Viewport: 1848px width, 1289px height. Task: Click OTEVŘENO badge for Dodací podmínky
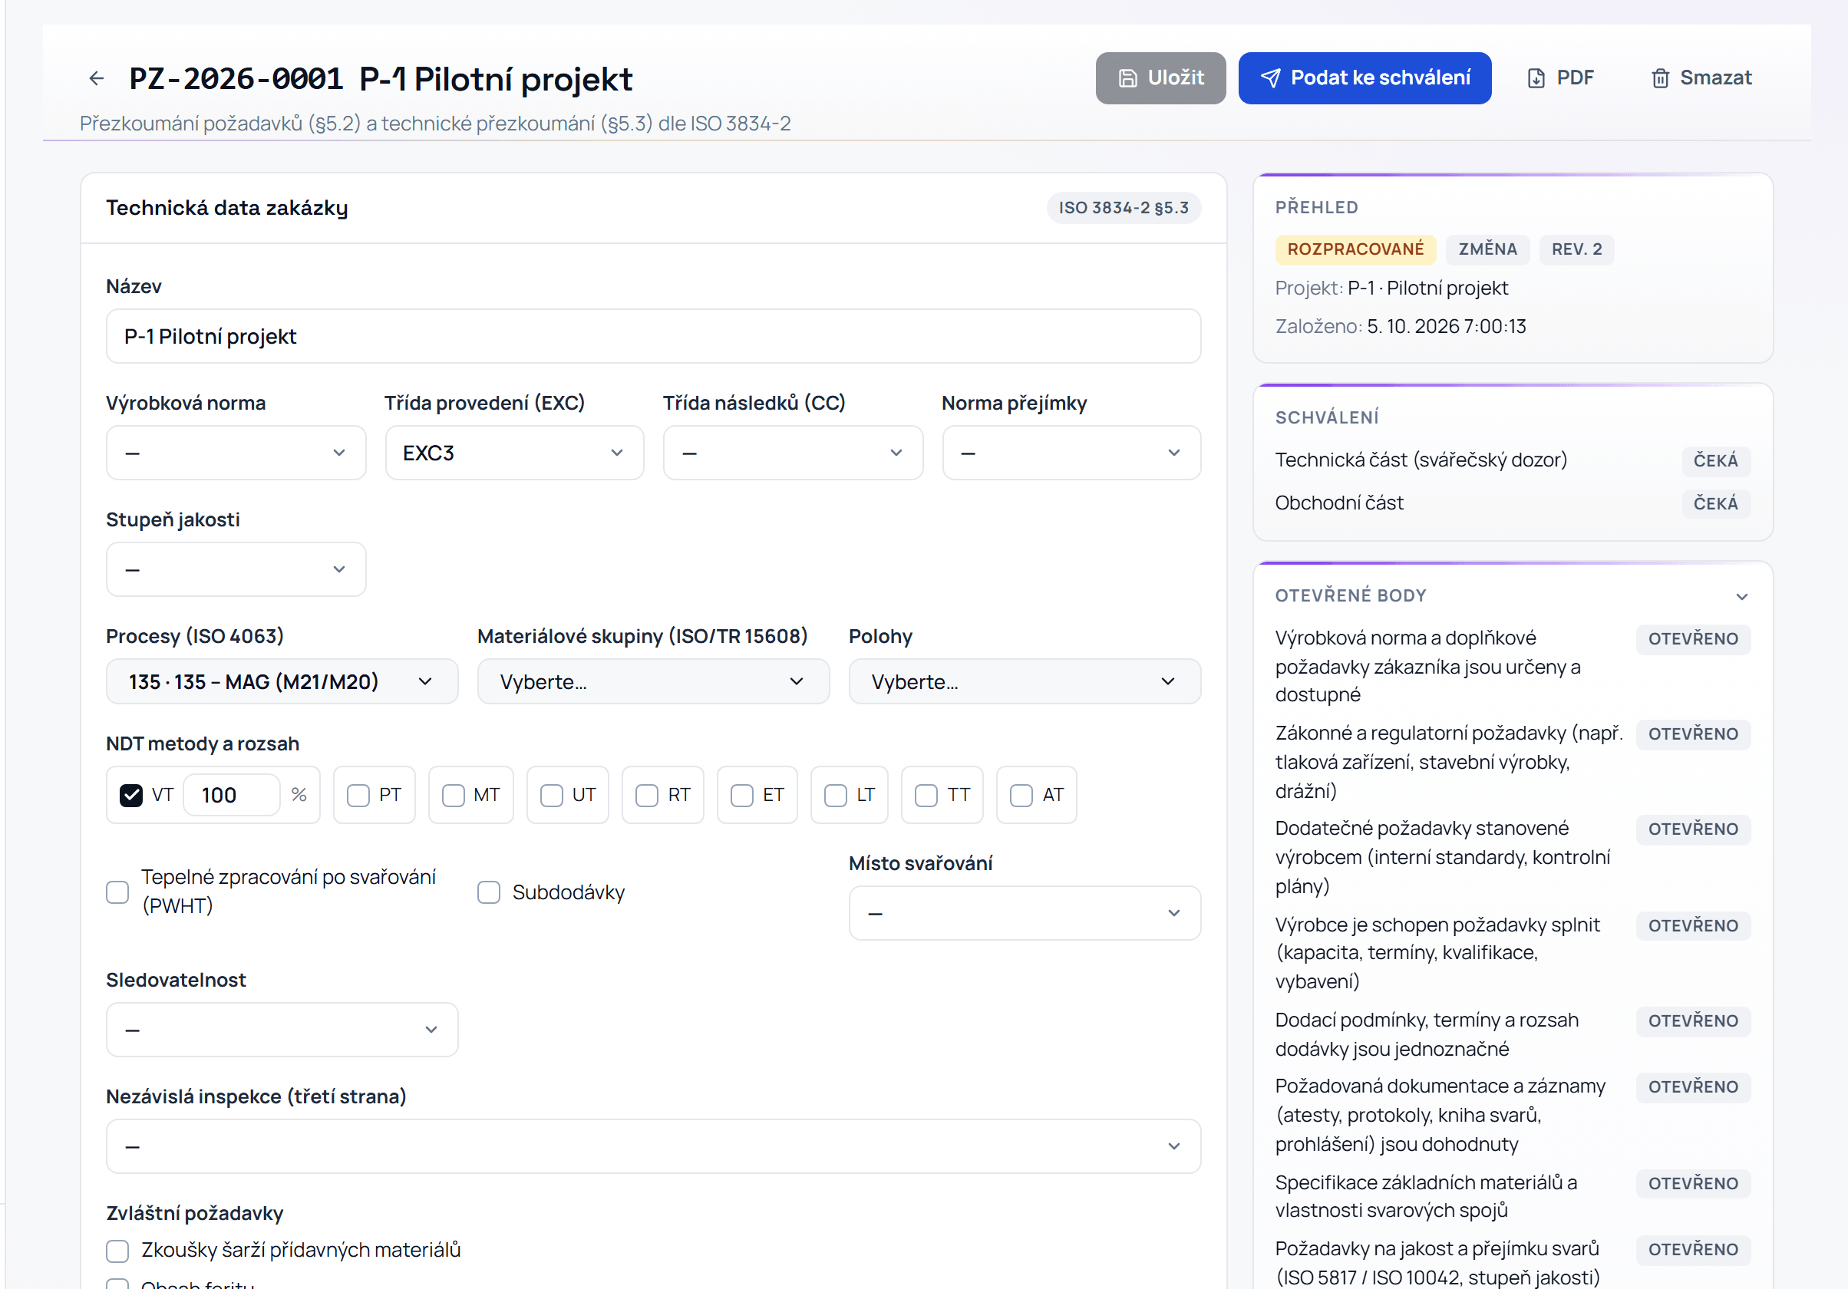click(x=1693, y=1020)
